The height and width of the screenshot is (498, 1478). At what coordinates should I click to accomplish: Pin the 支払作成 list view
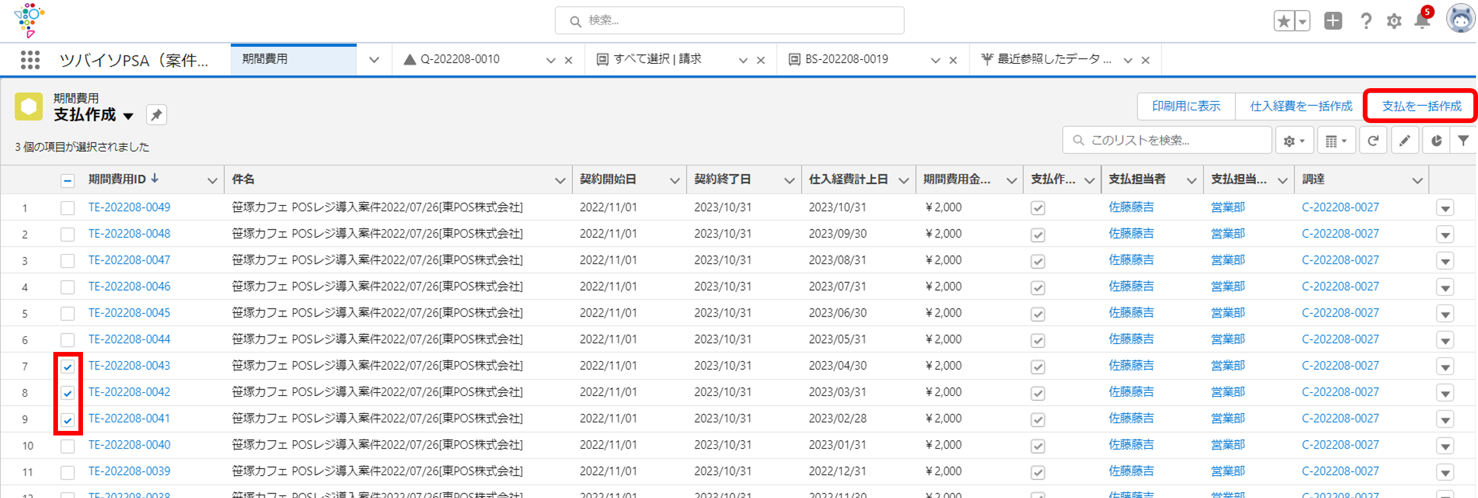[156, 115]
